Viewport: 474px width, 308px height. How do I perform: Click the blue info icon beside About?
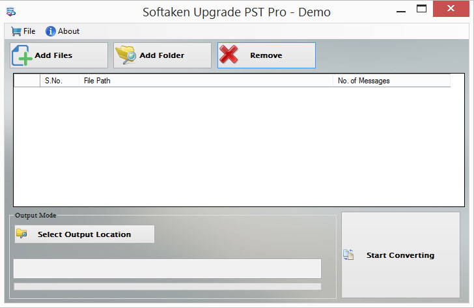(x=51, y=31)
